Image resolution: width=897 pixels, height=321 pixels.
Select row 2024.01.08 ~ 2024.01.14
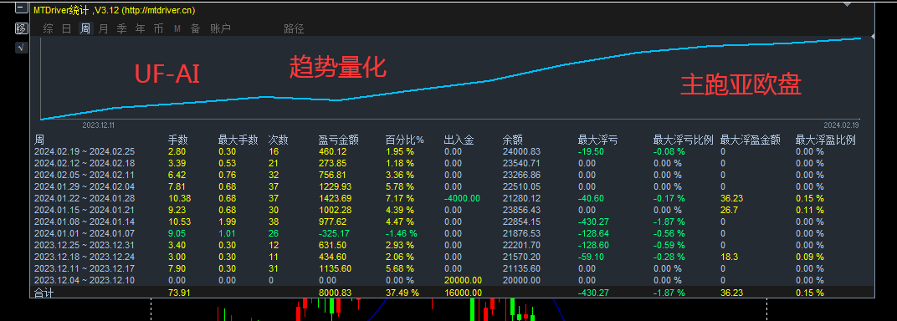click(x=452, y=222)
